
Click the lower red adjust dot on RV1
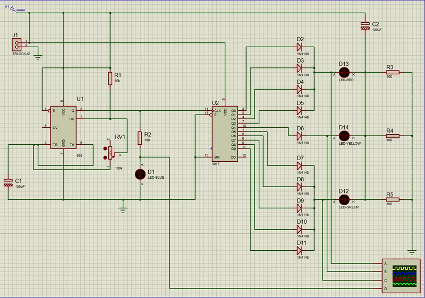pyautogui.click(x=105, y=157)
